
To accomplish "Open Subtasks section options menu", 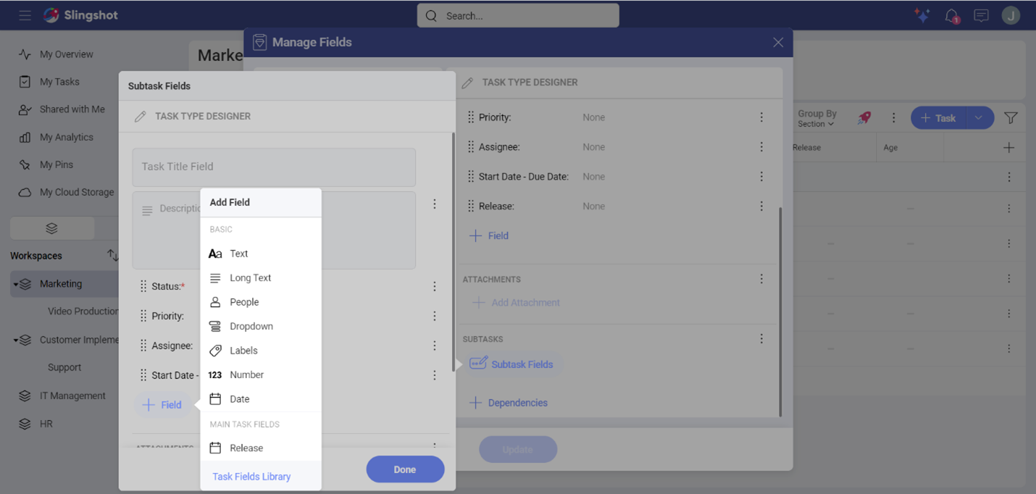I will click(761, 339).
